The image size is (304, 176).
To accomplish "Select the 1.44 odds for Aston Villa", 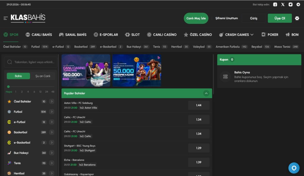I will click(x=199, y=105).
